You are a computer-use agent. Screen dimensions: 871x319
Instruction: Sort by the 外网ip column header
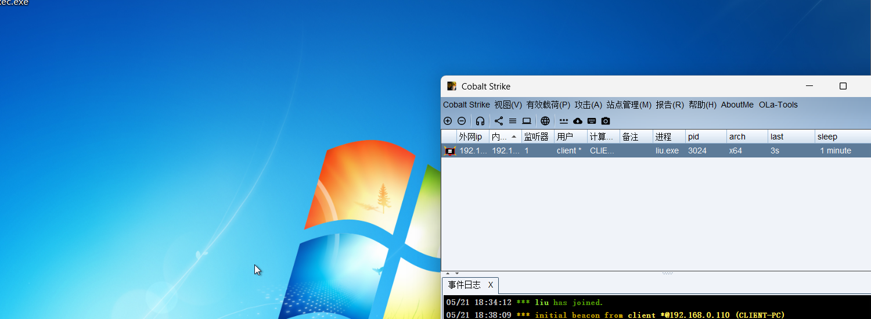coord(473,137)
